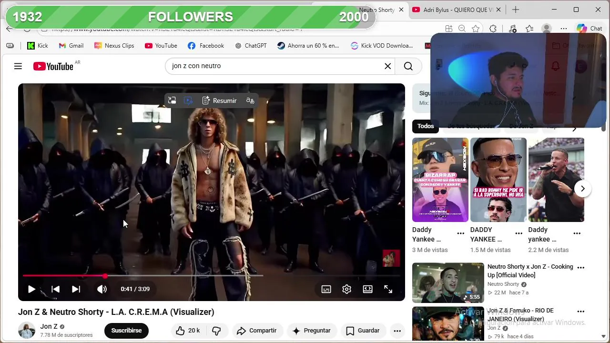Open the Kick bookmark

click(x=38, y=46)
